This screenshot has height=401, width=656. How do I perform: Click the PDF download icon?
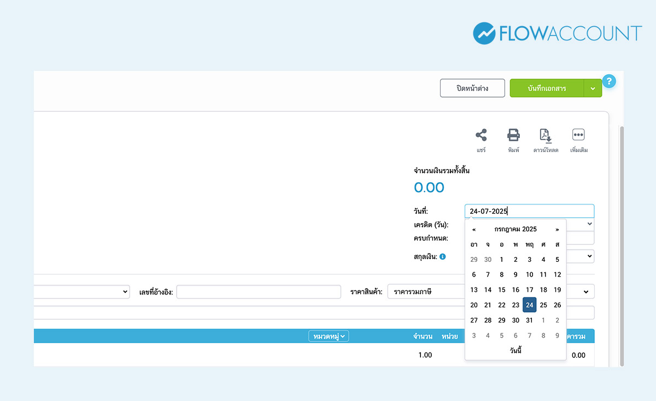point(546,135)
